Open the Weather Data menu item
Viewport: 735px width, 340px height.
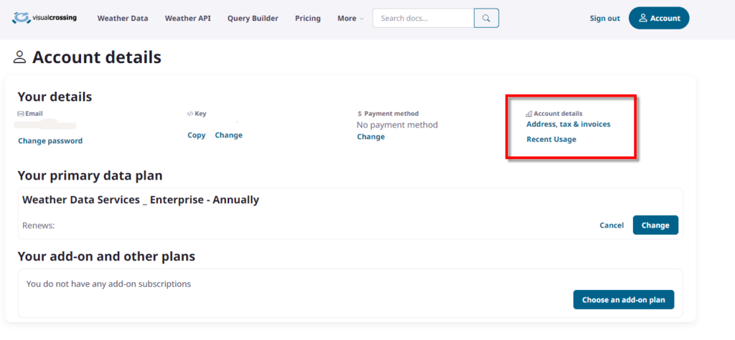click(x=123, y=19)
